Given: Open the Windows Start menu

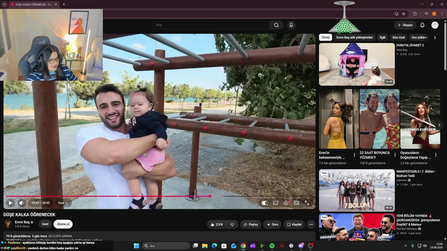Looking at the screenshot, I should (x=136, y=246).
